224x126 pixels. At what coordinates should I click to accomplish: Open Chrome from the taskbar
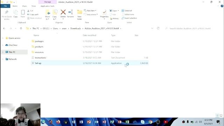[150, 122]
